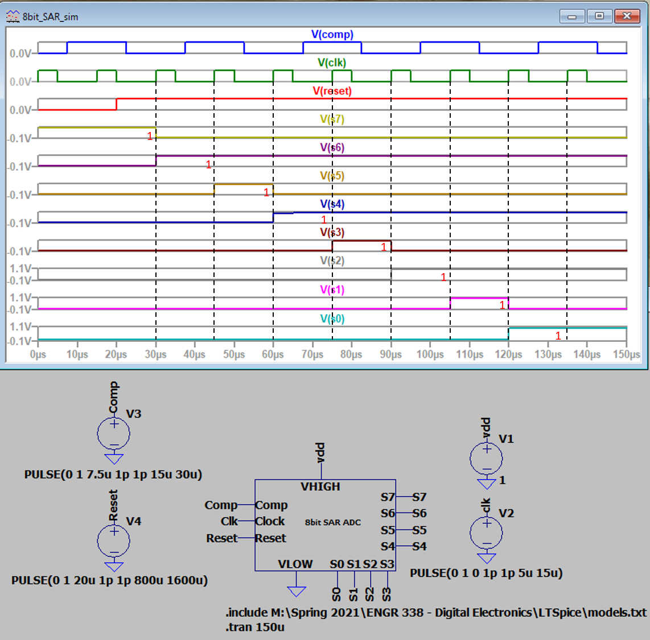Minimize the 8bit_SAR_sim waveform window
The width and height of the screenshot is (650, 640).
coord(572,16)
